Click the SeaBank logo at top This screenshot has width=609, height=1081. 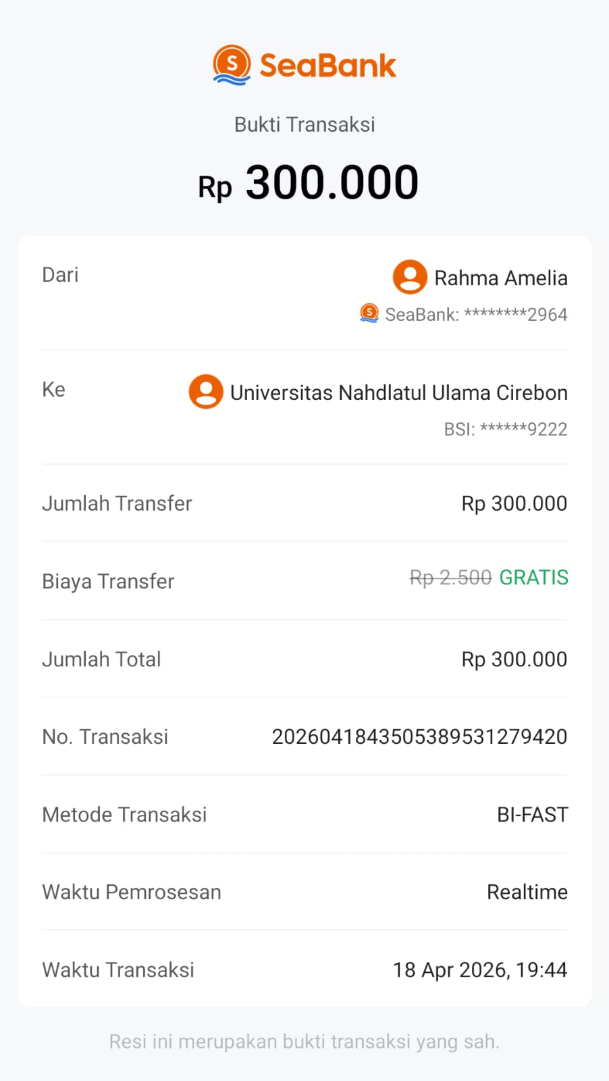[304, 66]
